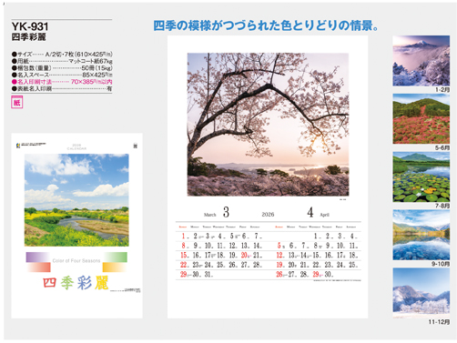Select the 7-8月 water lily pond thumbnail

[421, 177]
